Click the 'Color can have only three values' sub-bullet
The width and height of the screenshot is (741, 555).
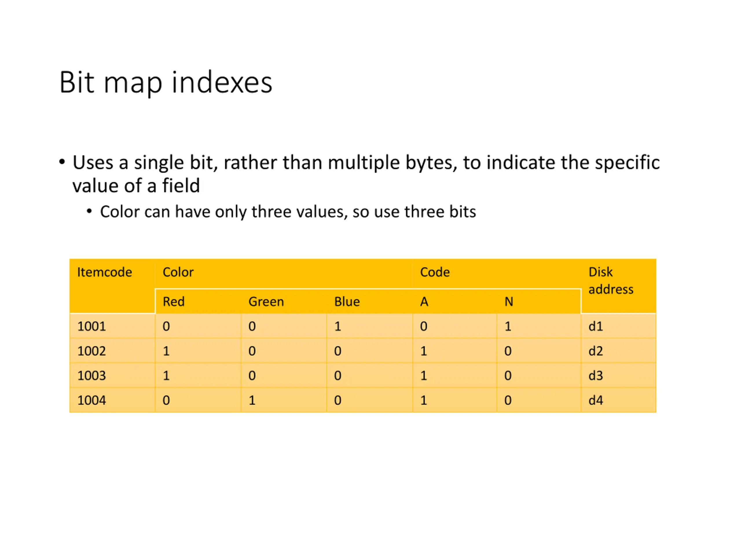click(288, 212)
